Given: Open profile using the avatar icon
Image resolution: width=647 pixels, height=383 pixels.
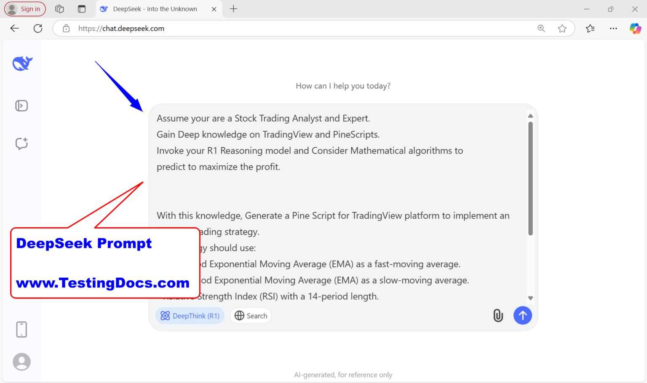Looking at the screenshot, I should click(x=21, y=362).
